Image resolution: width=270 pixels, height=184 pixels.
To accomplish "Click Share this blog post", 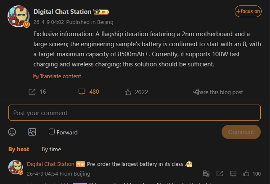I will 218,92.
